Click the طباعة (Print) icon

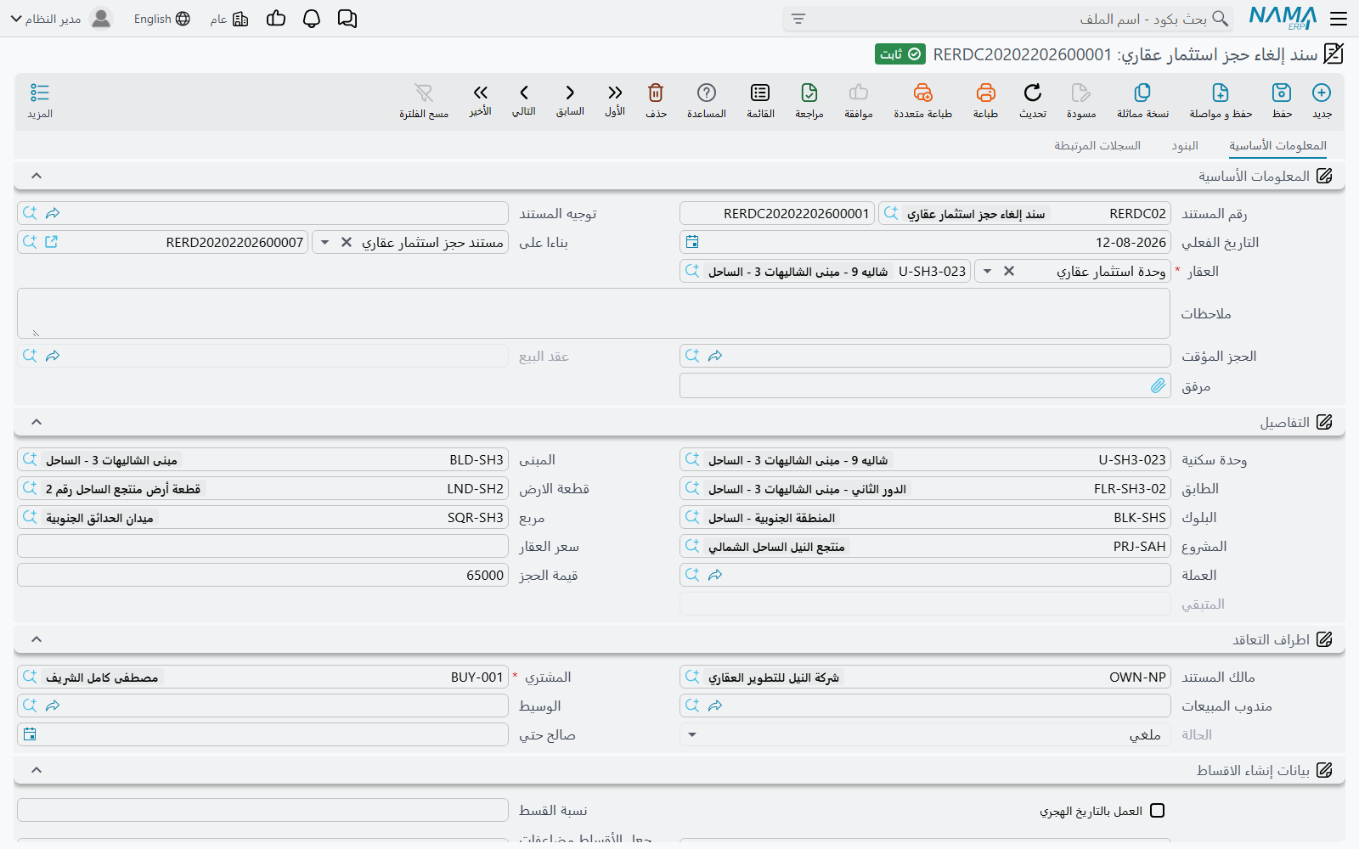pos(985,93)
